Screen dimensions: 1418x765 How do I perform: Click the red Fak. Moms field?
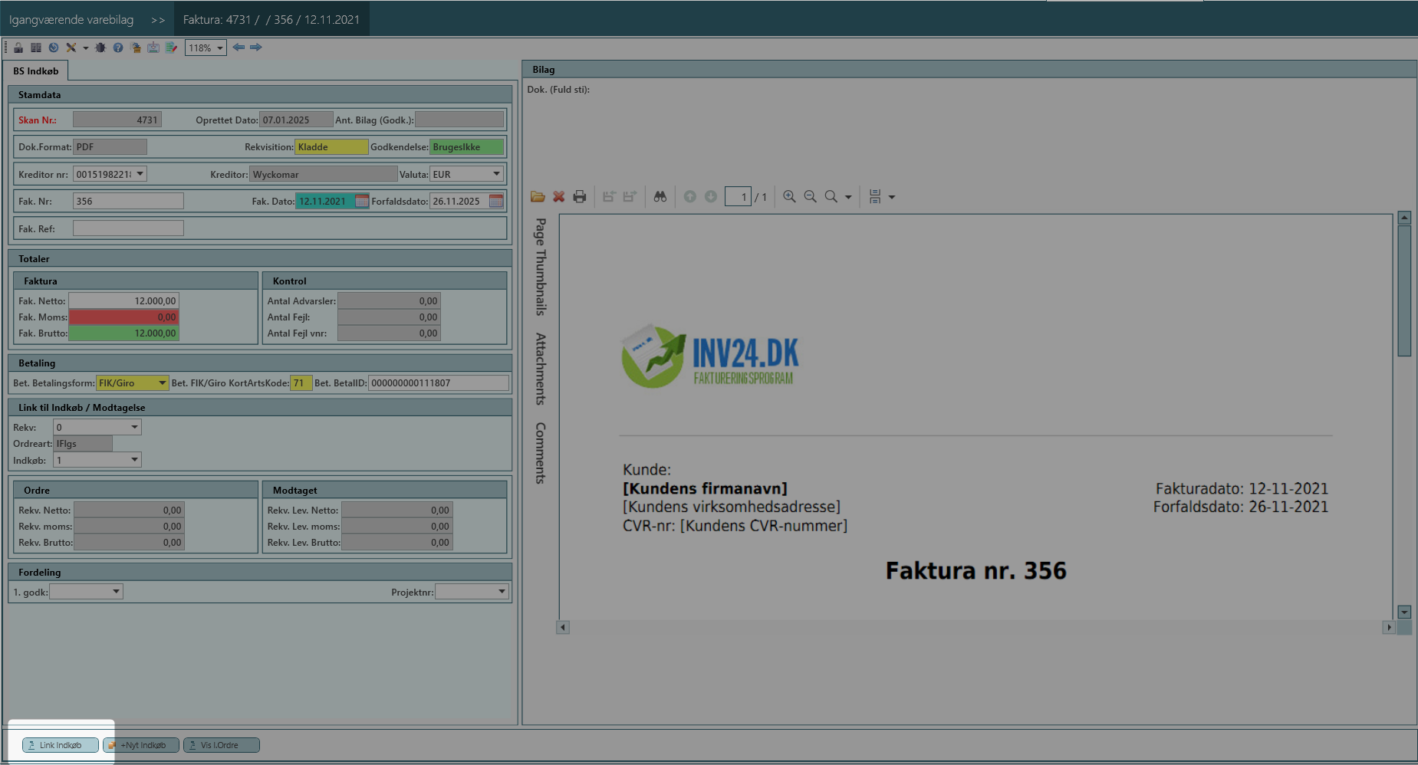point(124,317)
